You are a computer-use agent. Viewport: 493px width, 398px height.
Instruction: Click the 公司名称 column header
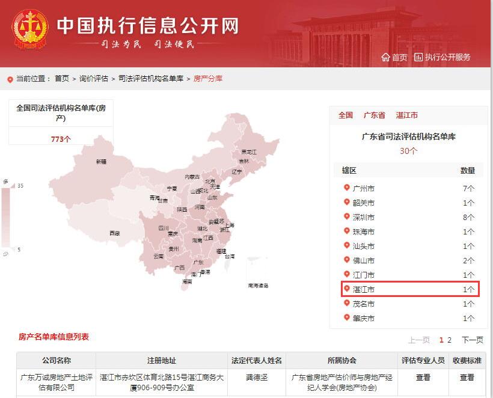[x=57, y=361]
